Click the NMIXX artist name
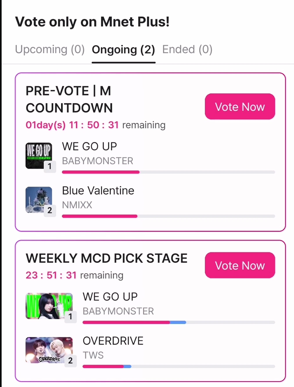294x387 pixels. click(x=77, y=205)
